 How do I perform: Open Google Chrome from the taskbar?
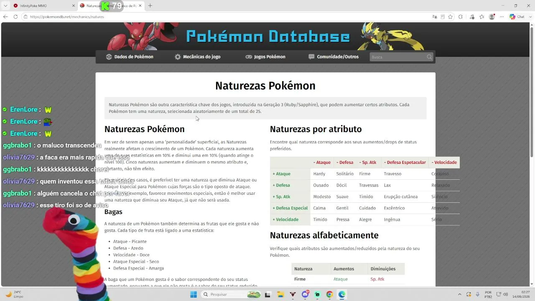point(329,294)
